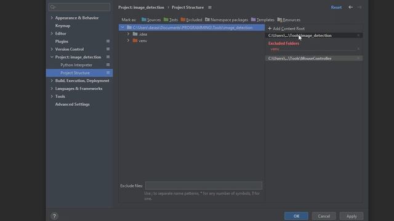Click venv under Excluded Folders
The image size is (394, 221).
(x=275, y=49)
